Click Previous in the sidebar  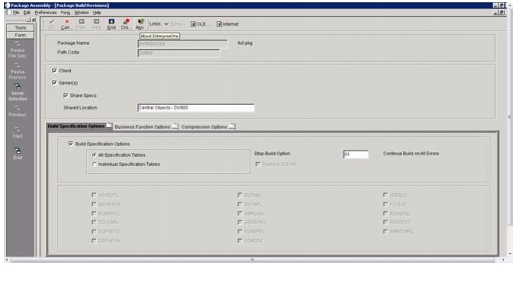[x=18, y=111]
